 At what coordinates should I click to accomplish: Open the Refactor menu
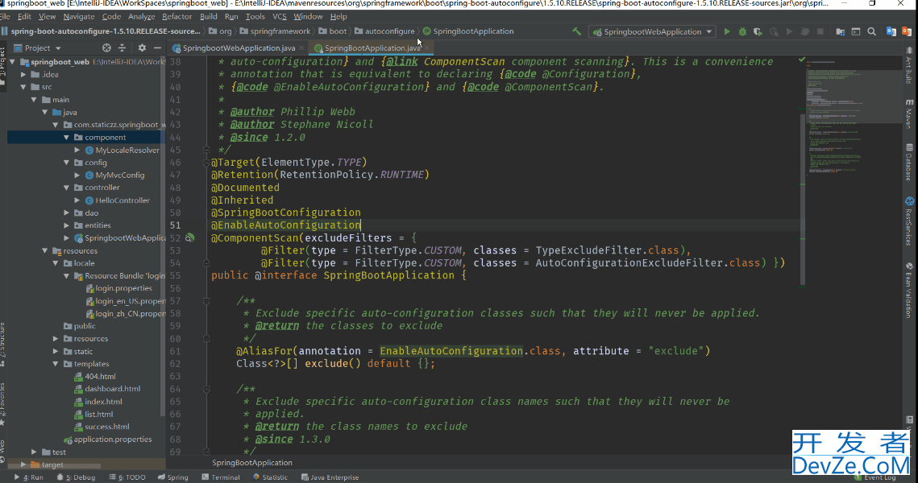[x=177, y=16]
